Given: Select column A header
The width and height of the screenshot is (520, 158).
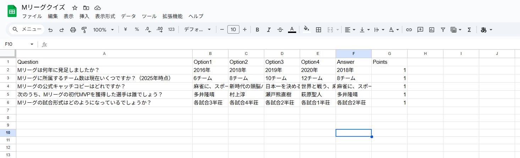Looking at the screenshot, I should 104,53.
